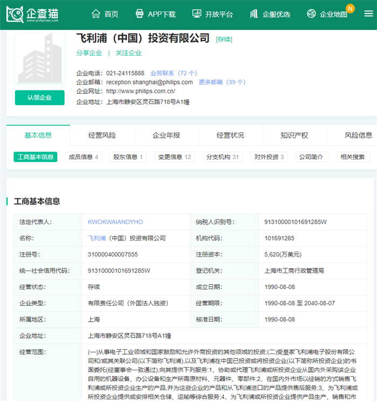377x401 pixels.
Task: Select the 公司简介 sub-tab
Action: pos(311,157)
